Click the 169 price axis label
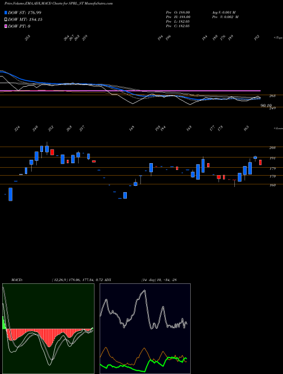The width and height of the screenshot is (283, 374). click(272, 185)
